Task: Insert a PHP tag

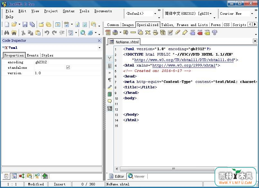Action: 200,32
